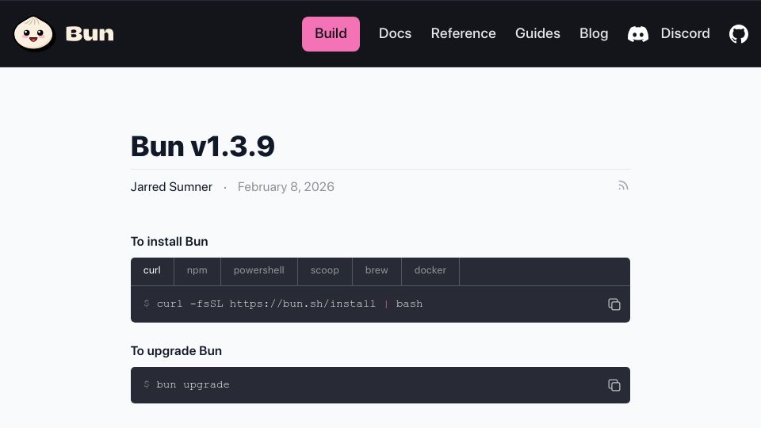Screen dimensions: 761x428
Task: Select the scoop install tab
Action: point(325,270)
